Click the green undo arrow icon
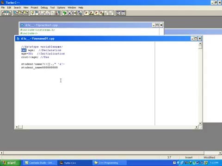This screenshot has height=166, width=222. (x=64, y=13)
